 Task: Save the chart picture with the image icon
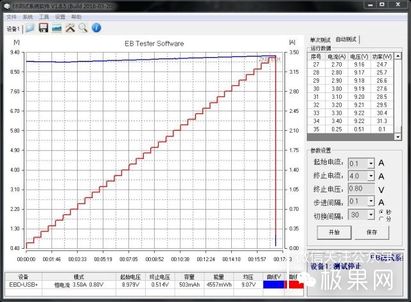pyautogui.click(x=57, y=28)
